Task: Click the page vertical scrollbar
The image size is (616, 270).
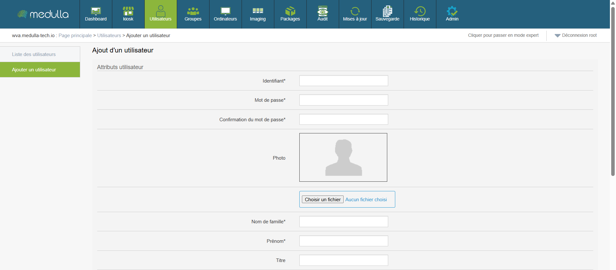Action: (613, 90)
